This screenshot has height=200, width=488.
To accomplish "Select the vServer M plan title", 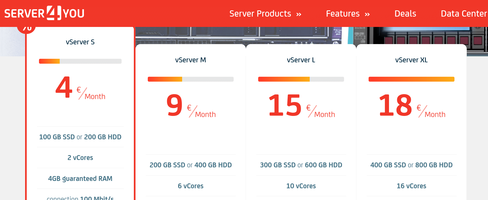I will click(191, 60).
